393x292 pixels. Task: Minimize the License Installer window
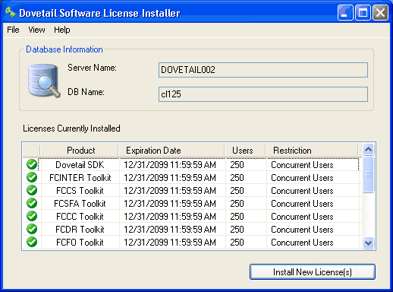(345, 12)
